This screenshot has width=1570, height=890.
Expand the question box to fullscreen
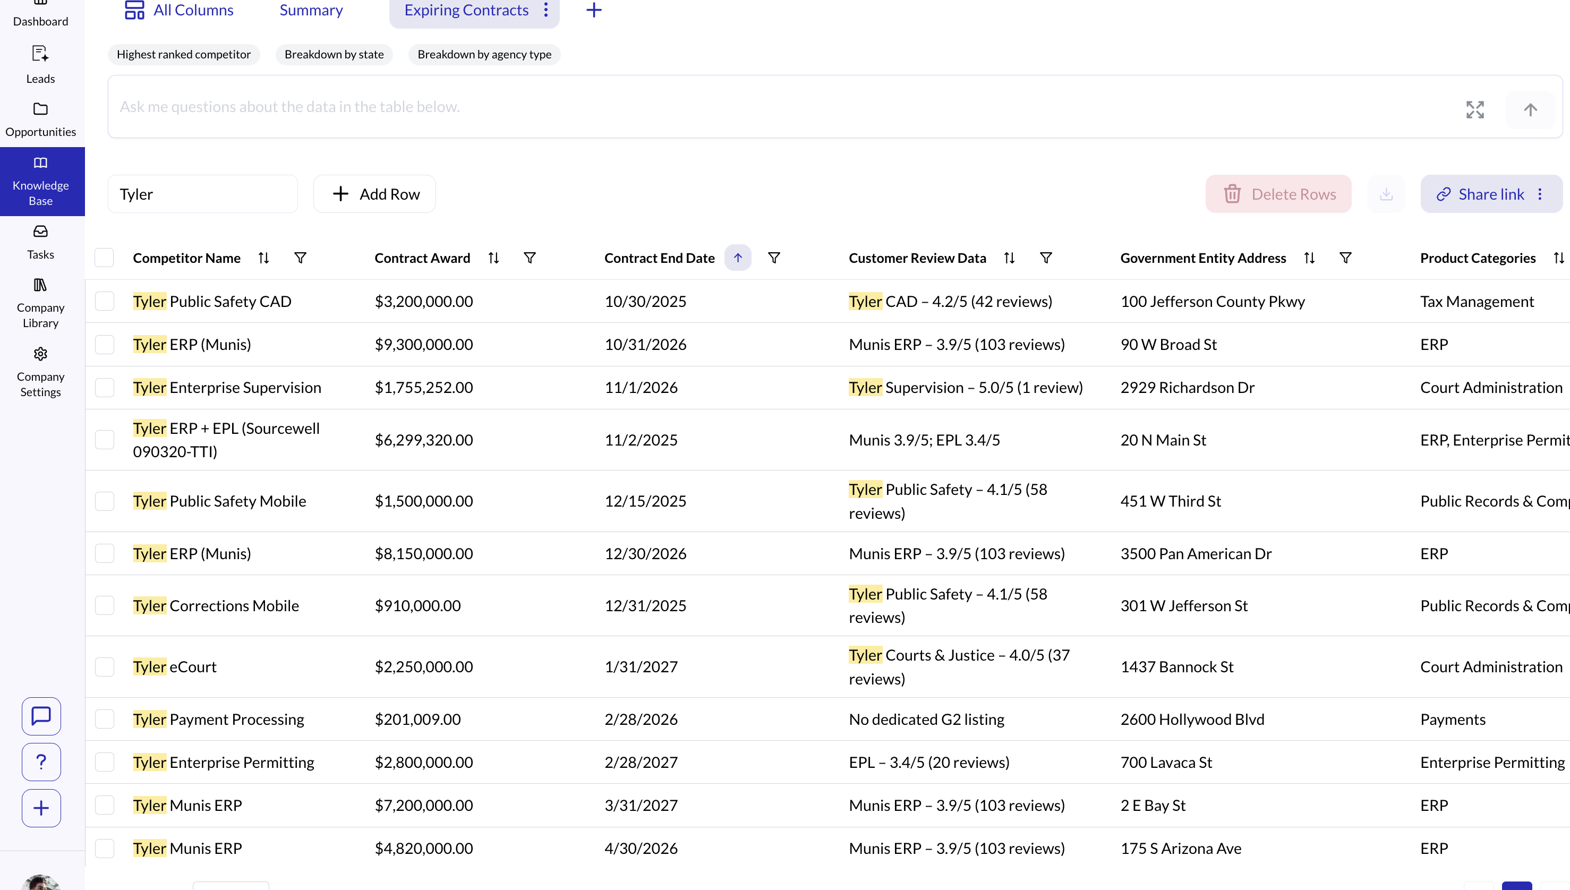(x=1474, y=109)
